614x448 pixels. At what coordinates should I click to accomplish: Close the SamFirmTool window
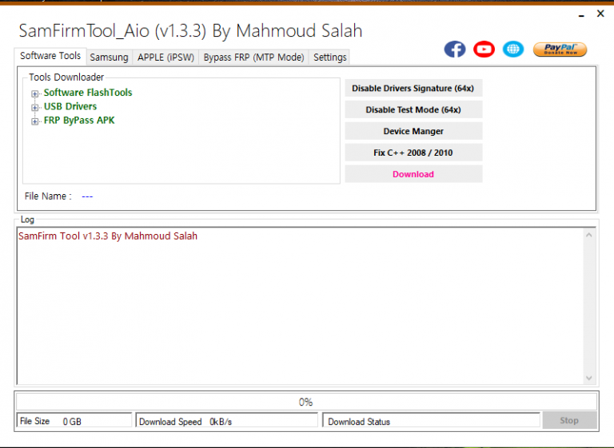click(600, 14)
